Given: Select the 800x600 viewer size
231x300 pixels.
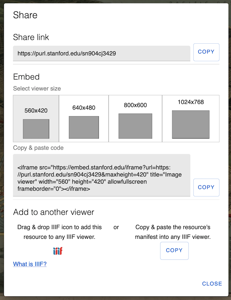Looking at the screenshot, I should 135,118.
